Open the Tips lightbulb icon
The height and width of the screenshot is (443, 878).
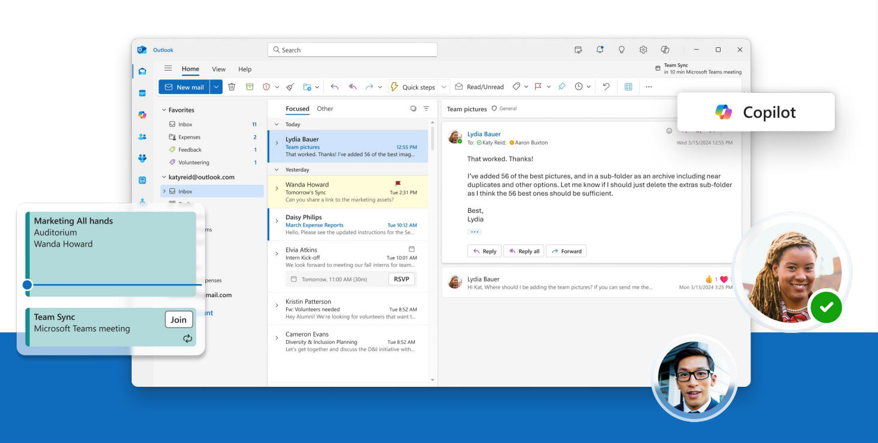point(622,50)
